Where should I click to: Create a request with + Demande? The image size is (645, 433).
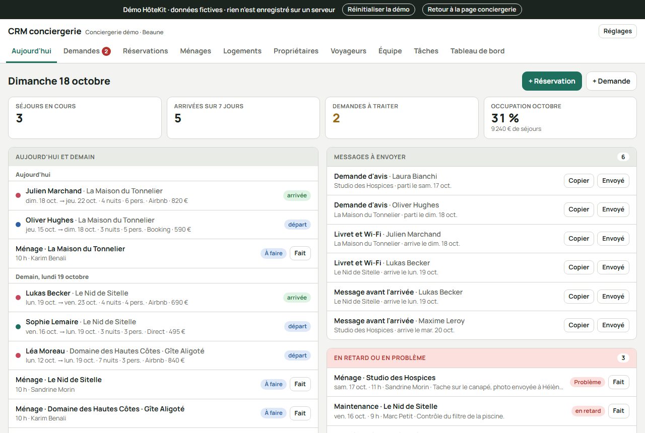click(x=611, y=81)
